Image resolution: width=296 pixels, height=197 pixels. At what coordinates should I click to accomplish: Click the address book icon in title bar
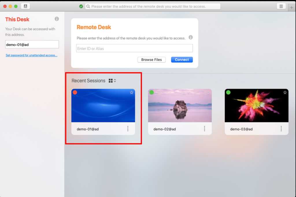coord(25,6)
